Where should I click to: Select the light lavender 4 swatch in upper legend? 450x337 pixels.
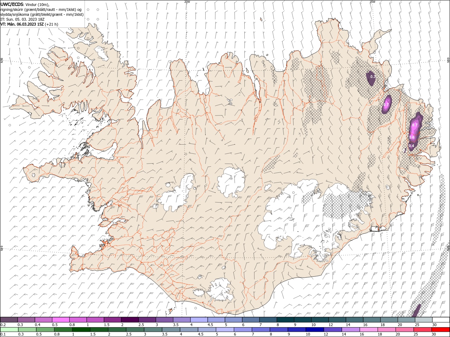tap(199, 320)
